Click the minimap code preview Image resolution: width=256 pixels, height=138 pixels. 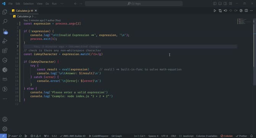[244, 21]
